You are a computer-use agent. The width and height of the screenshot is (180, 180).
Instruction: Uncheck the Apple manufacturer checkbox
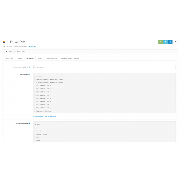35,124
